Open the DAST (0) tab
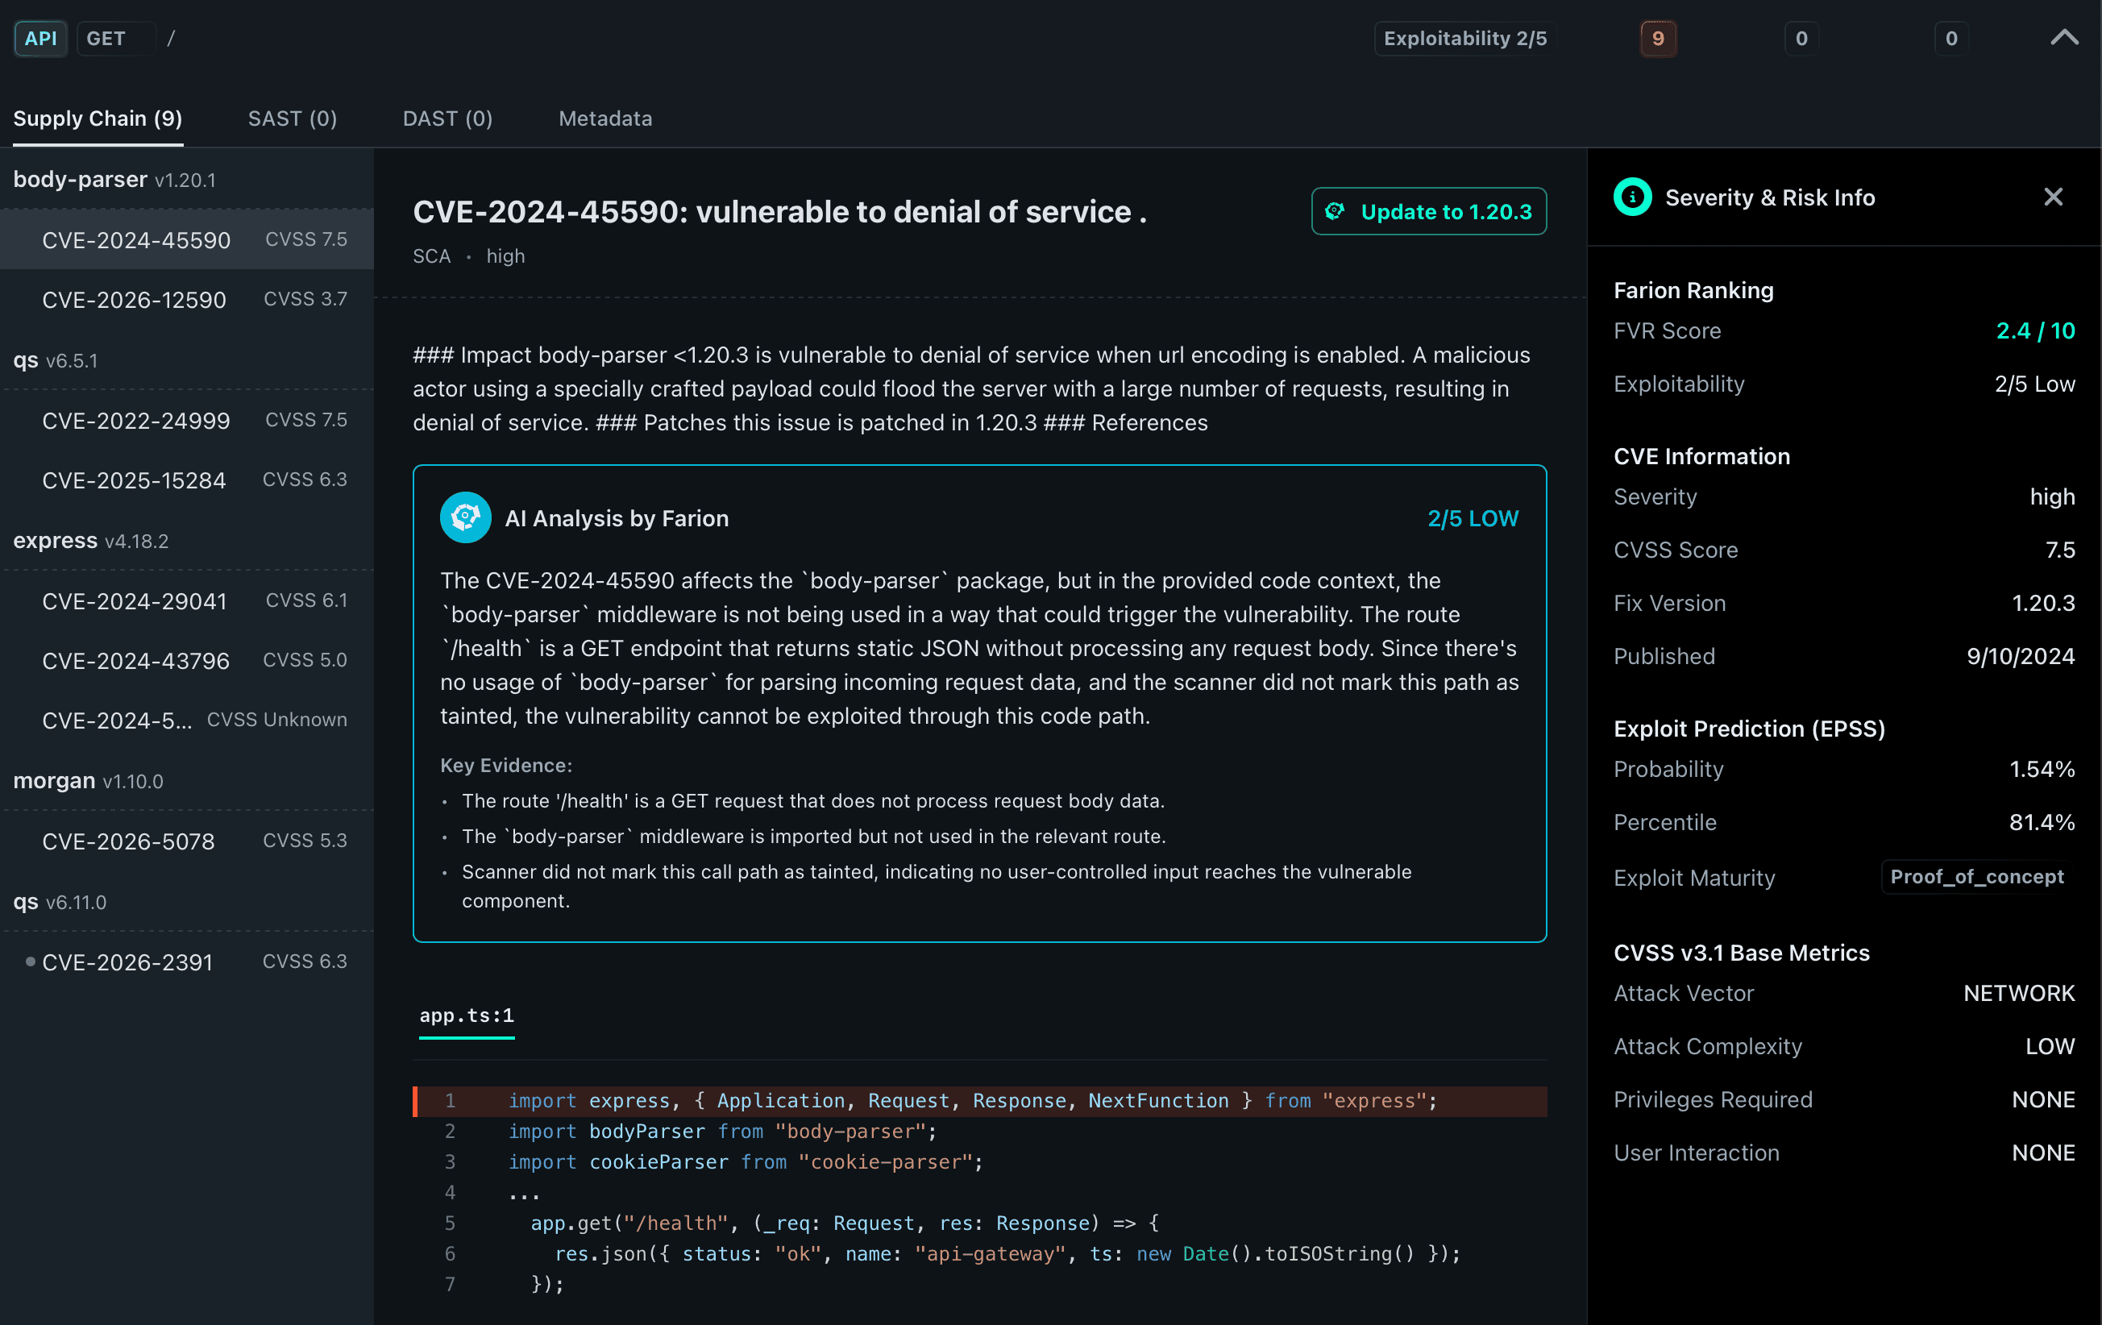The height and width of the screenshot is (1325, 2102). (448, 118)
